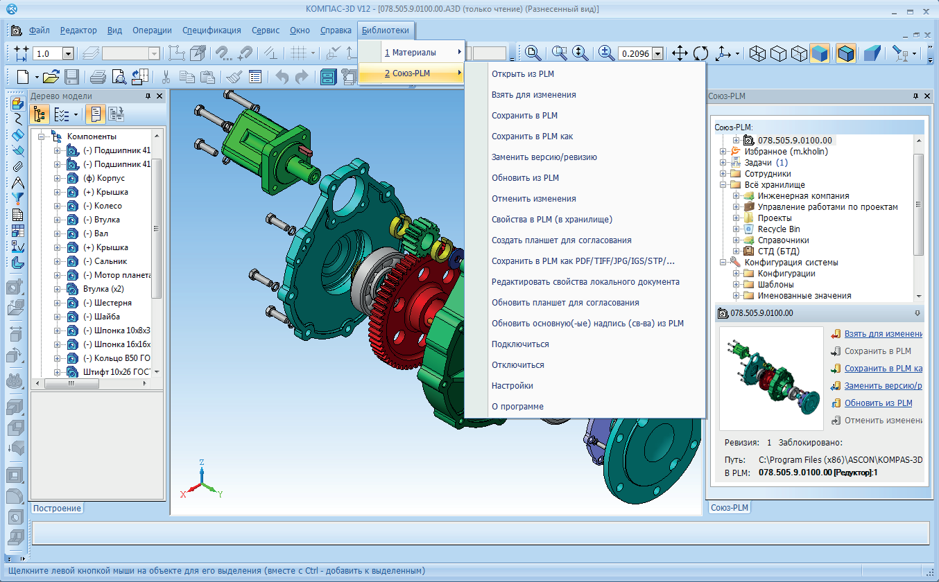Expand the Задачи (1) node
The image size is (939, 582).
click(723, 163)
